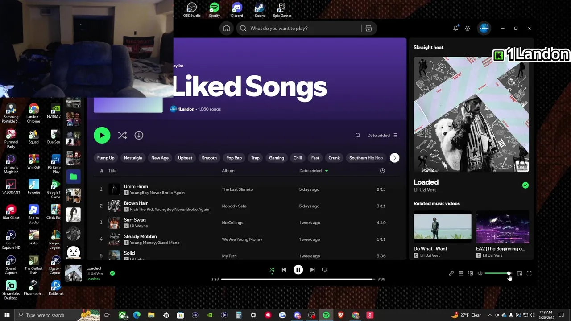Skip to the previous track
Viewport: 571px width, 321px height.
point(284,270)
